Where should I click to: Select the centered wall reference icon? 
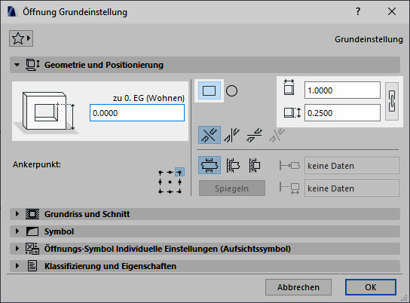click(x=210, y=165)
